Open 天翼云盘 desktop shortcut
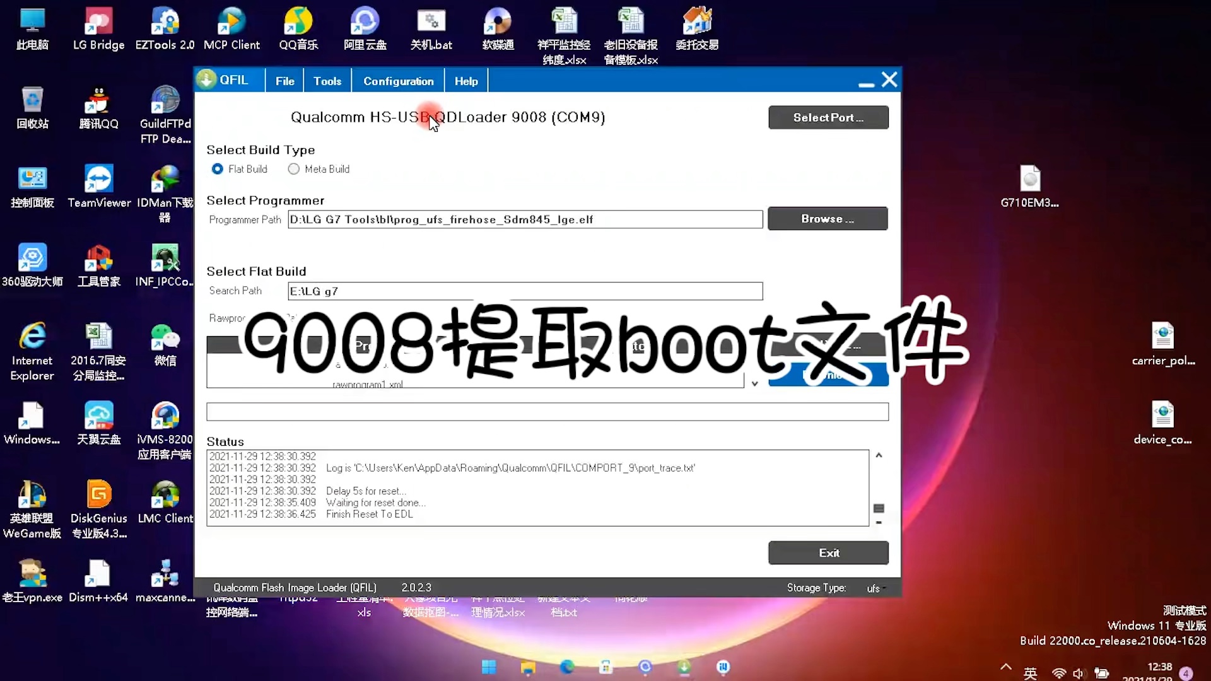 (x=98, y=423)
